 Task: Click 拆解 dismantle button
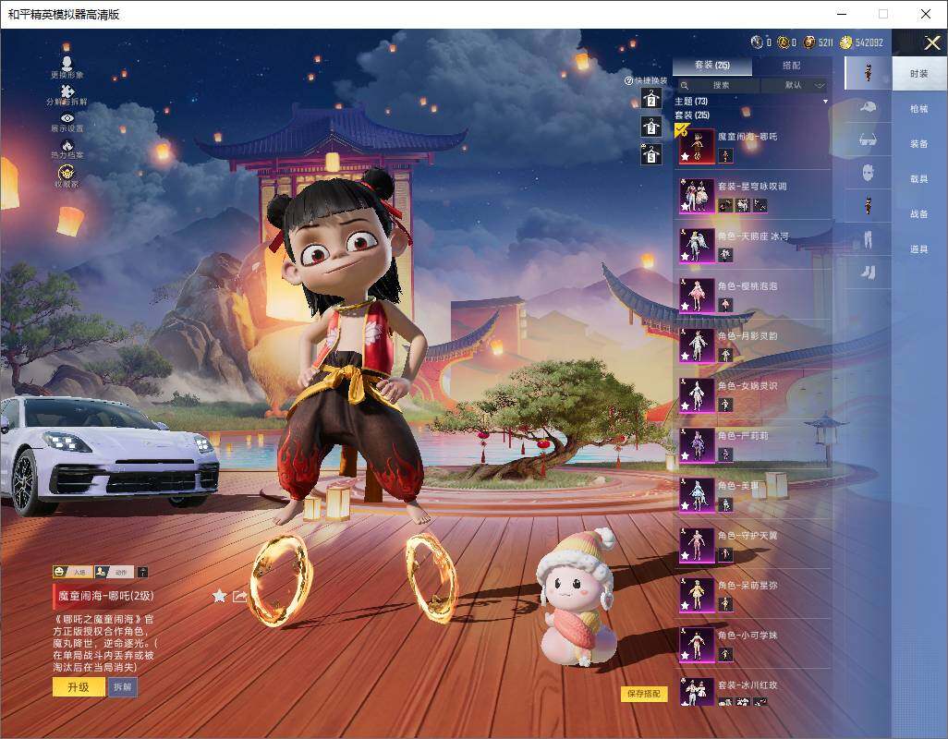click(123, 687)
